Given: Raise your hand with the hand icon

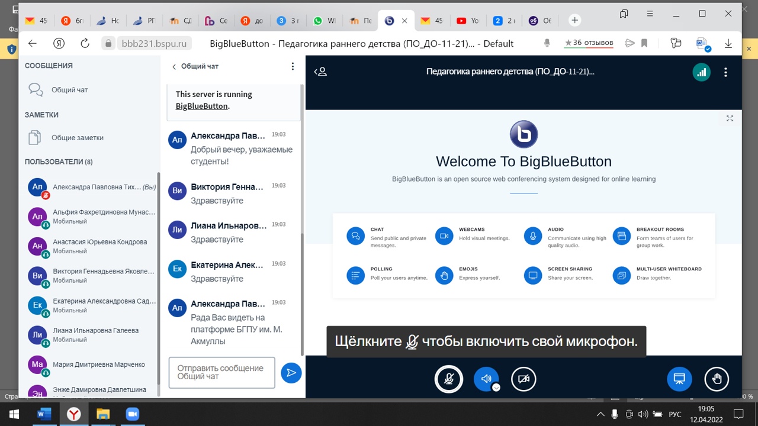Looking at the screenshot, I should [717, 379].
